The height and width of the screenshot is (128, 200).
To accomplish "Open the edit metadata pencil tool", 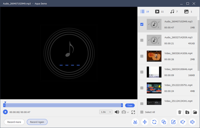I will coord(173,122).
